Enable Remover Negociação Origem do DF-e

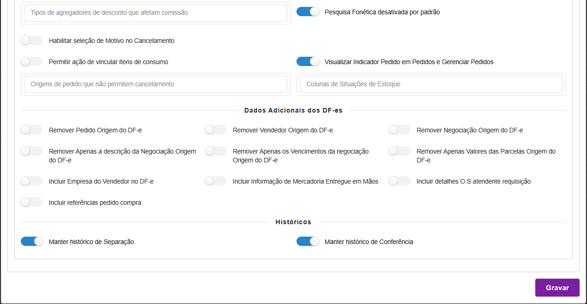click(399, 130)
